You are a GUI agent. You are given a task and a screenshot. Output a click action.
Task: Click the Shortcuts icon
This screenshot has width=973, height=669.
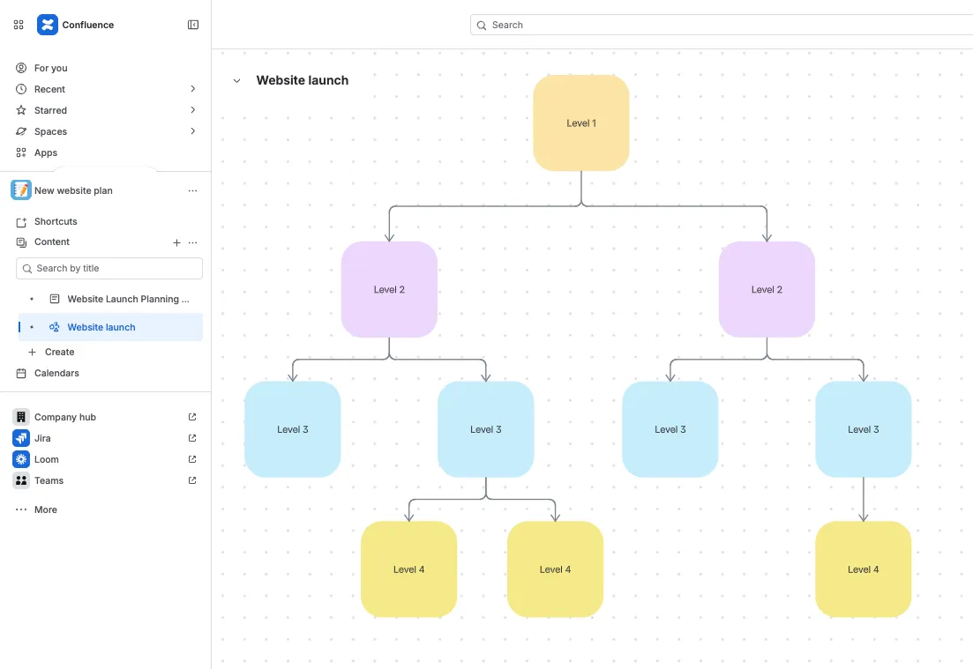(21, 222)
